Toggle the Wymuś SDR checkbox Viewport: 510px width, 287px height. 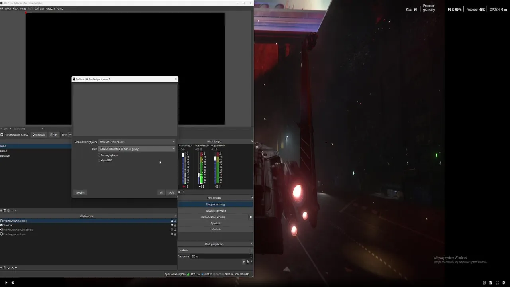pyautogui.click(x=99, y=160)
